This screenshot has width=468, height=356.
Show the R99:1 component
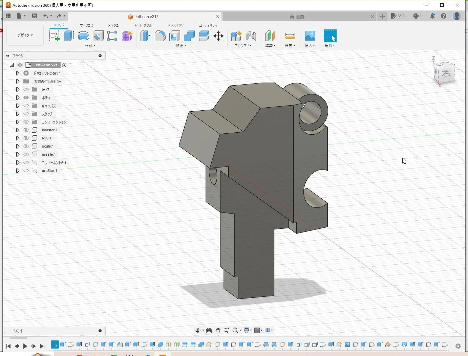pyautogui.click(x=26, y=138)
